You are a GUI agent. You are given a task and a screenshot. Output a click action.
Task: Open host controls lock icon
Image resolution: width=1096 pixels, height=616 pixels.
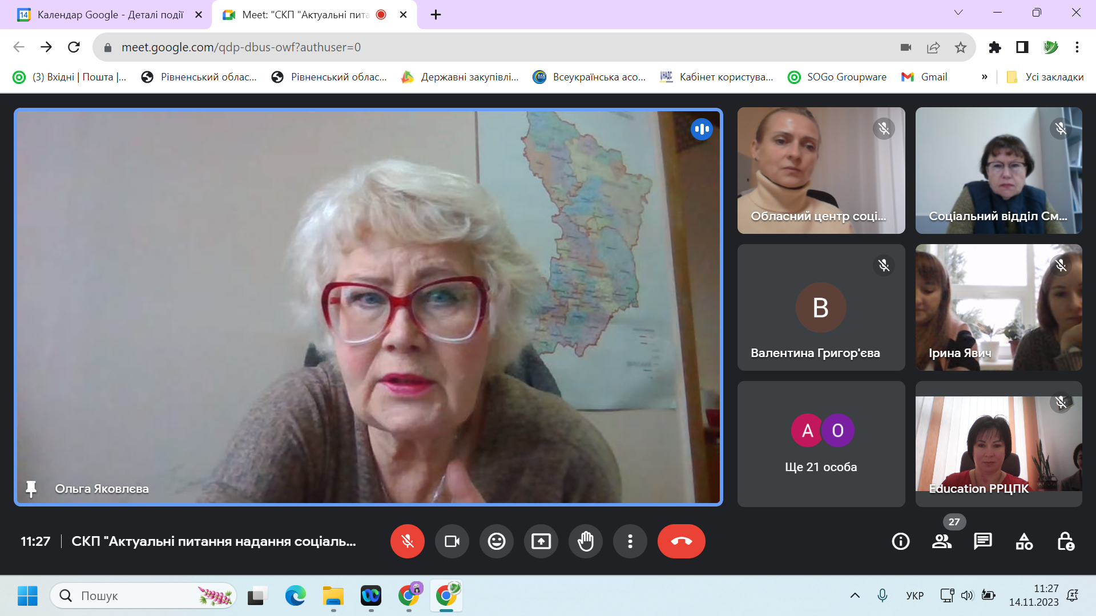click(1065, 541)
